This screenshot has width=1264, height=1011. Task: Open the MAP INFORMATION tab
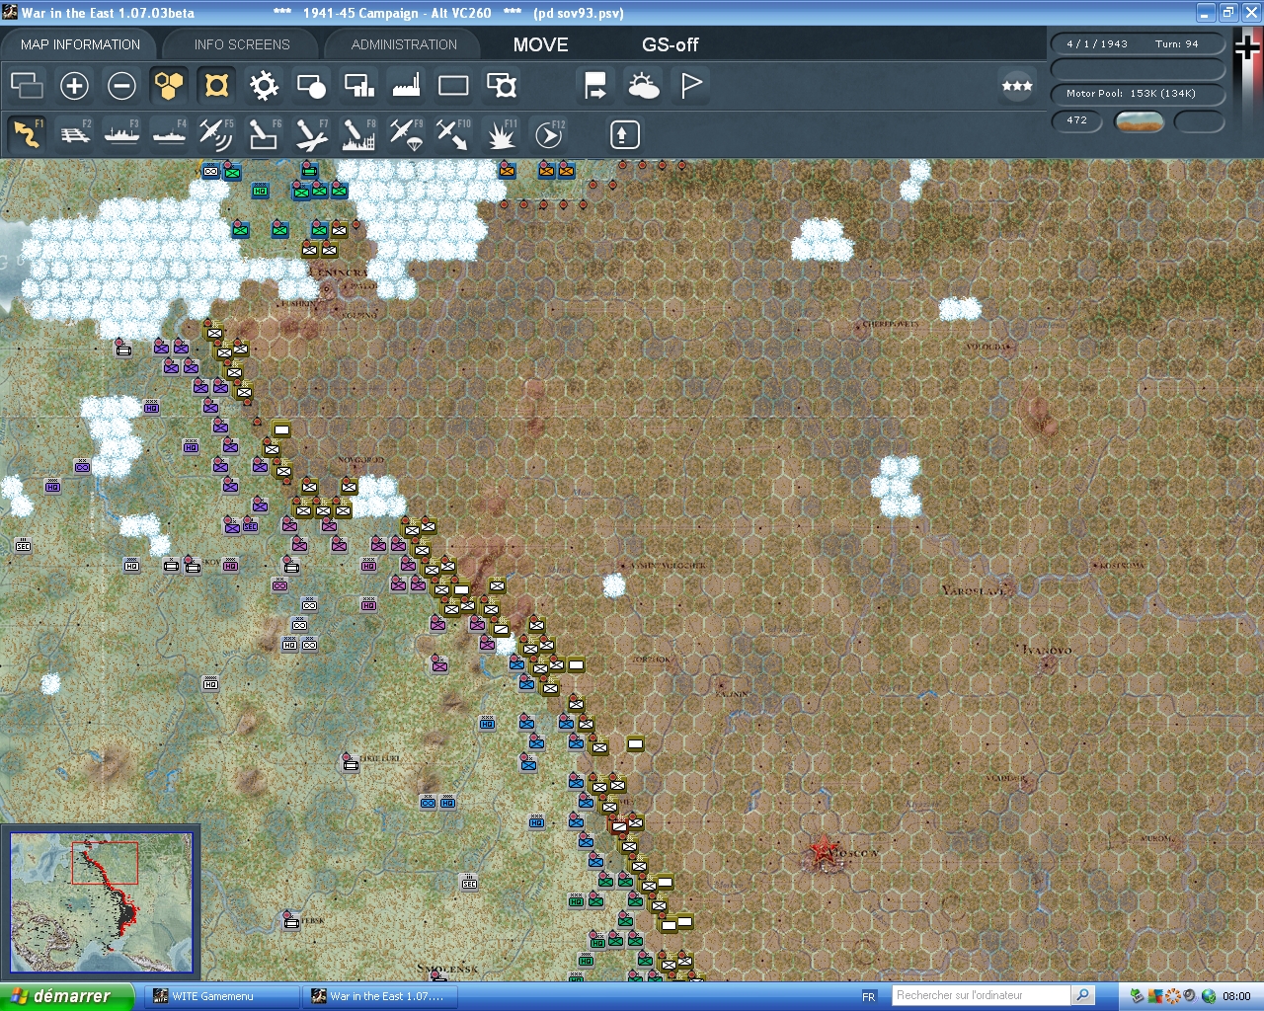coord(80,44)
